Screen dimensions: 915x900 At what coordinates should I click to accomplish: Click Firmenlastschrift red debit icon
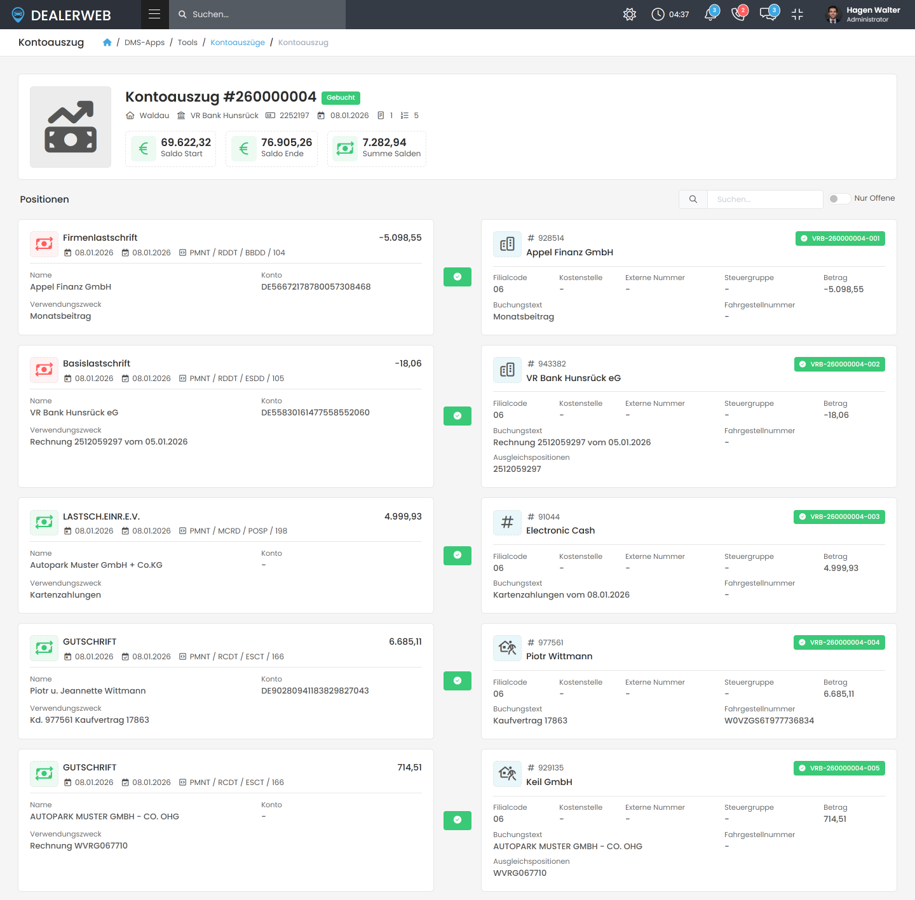44,244
